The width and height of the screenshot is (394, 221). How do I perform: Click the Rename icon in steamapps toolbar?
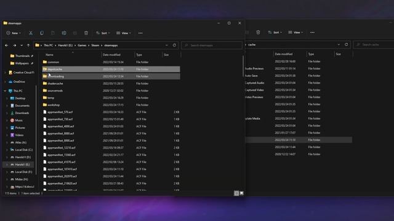[x=64, y=33]
